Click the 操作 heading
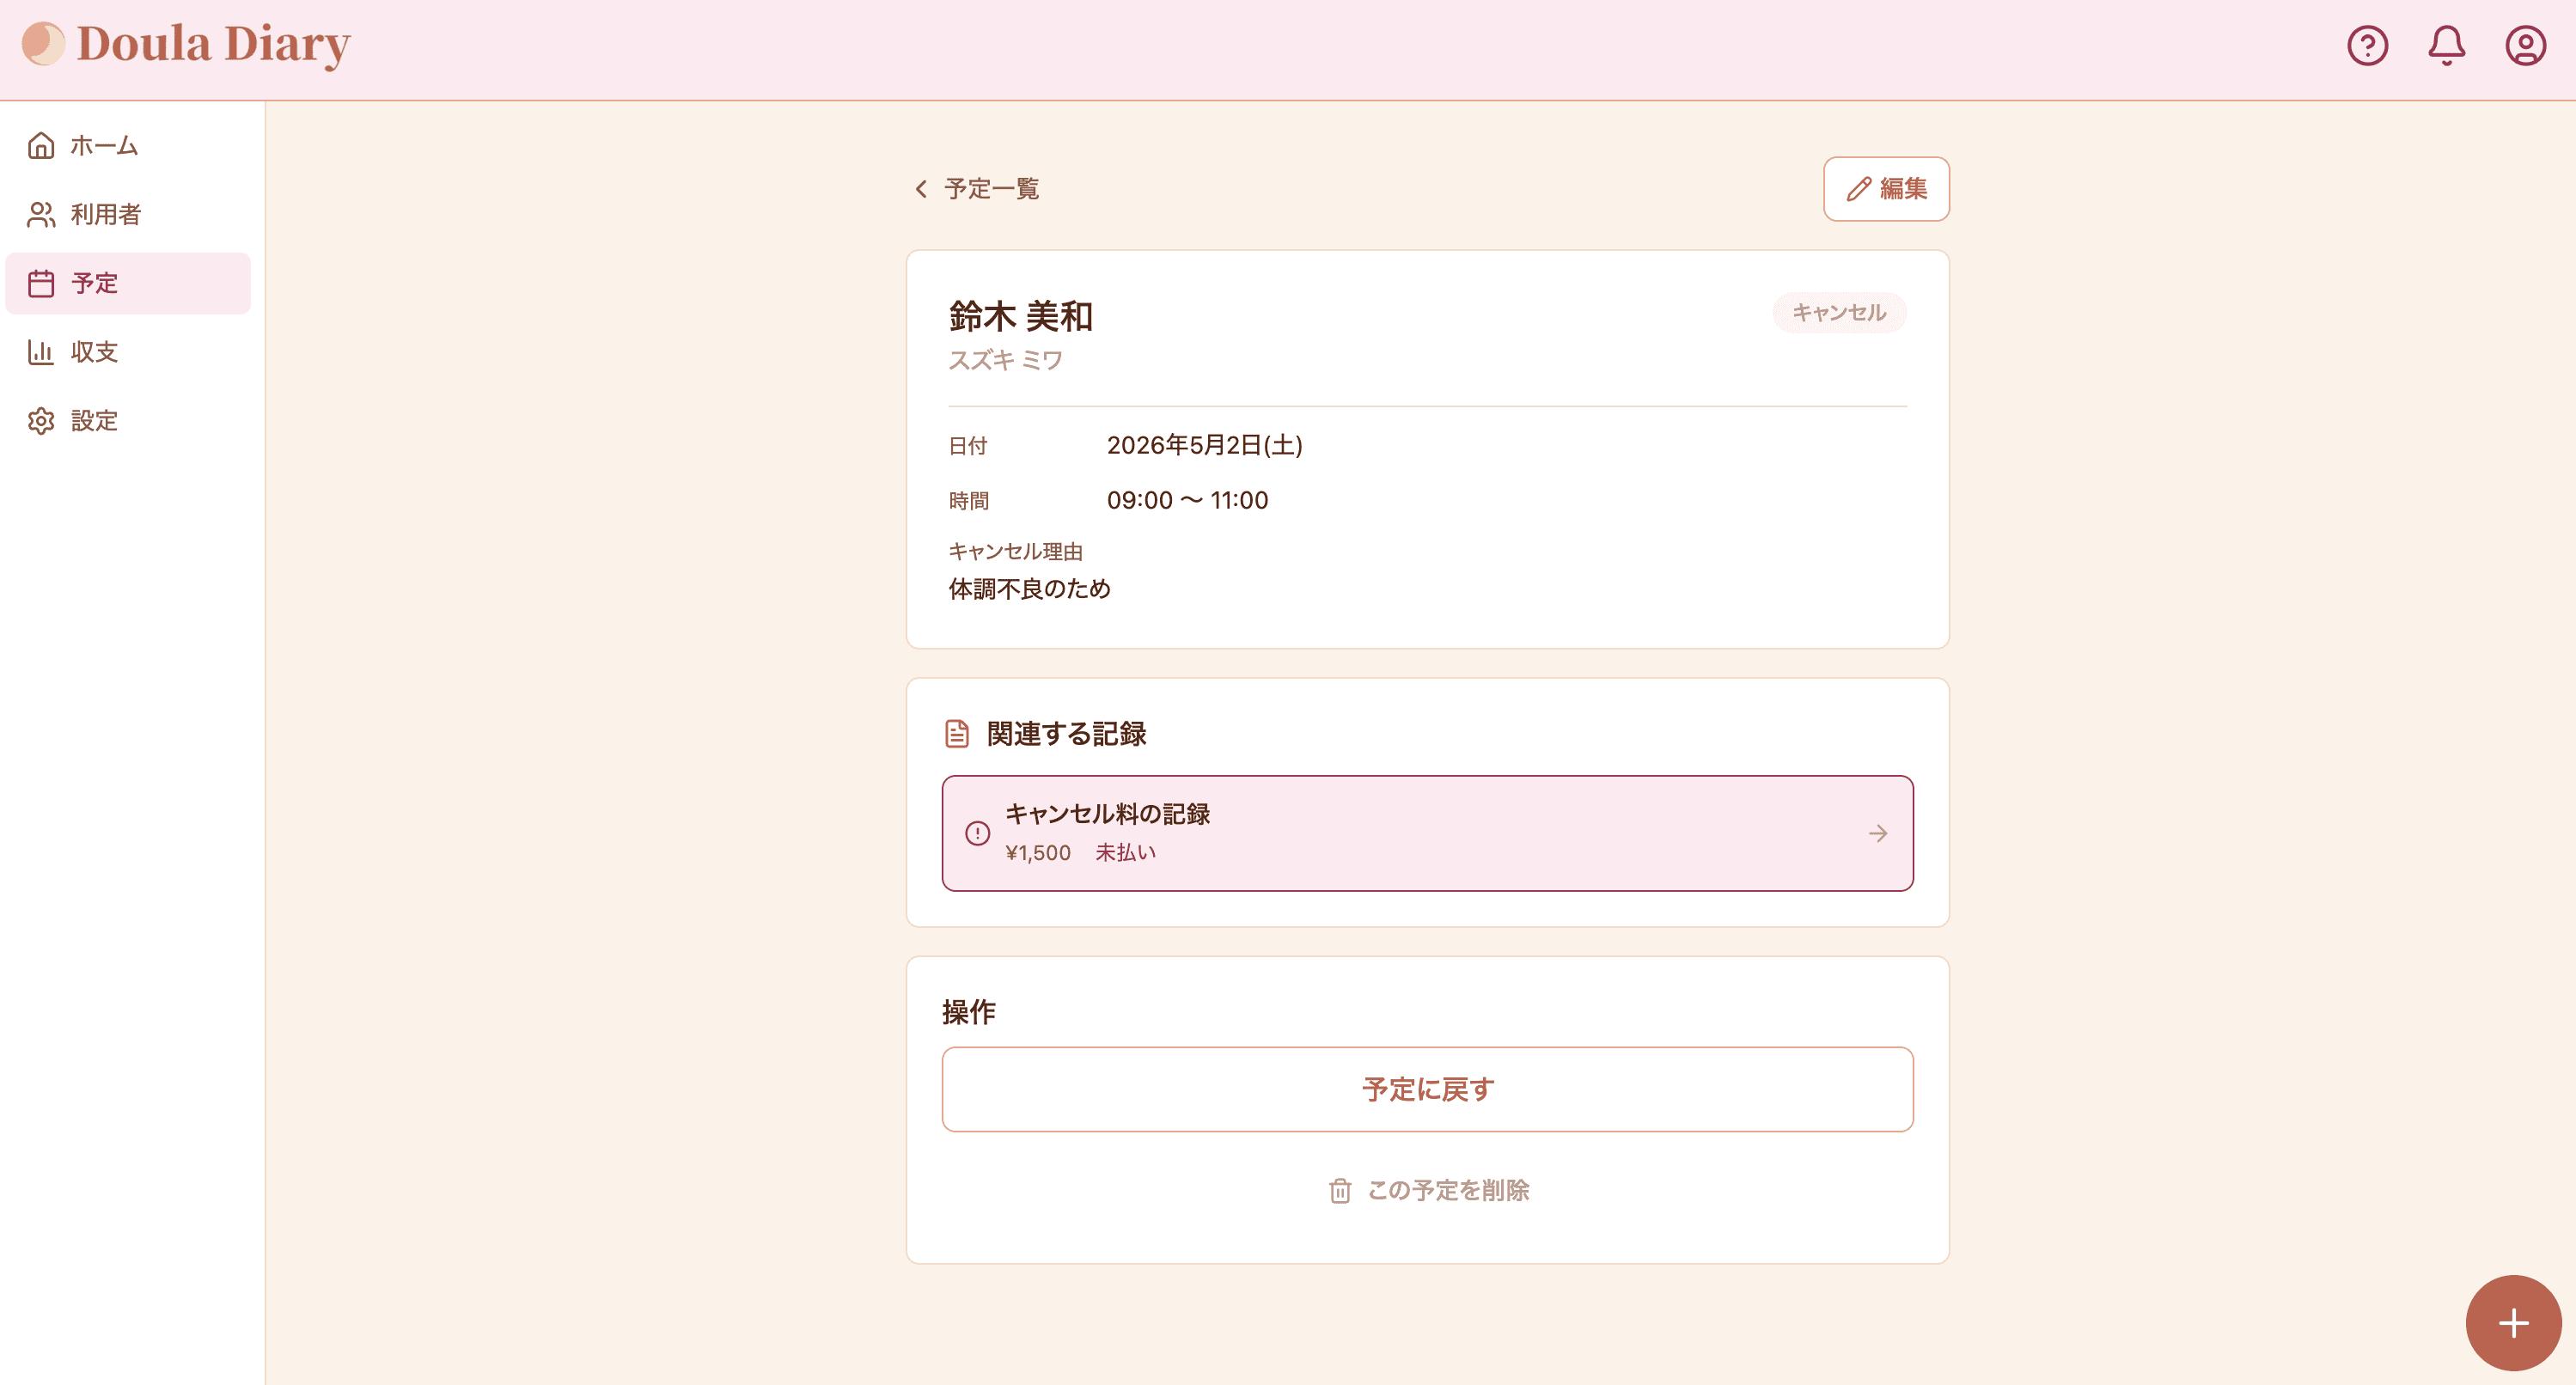The height and width of the screenshot is (1385, 2576). coord(968,1012)
